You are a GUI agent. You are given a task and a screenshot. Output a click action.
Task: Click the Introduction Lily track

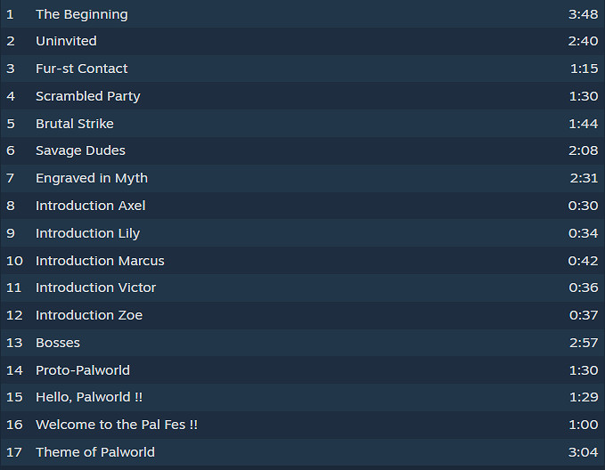pos(87,233)
